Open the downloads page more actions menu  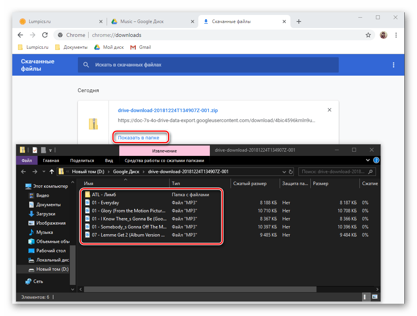pos(393,65)
